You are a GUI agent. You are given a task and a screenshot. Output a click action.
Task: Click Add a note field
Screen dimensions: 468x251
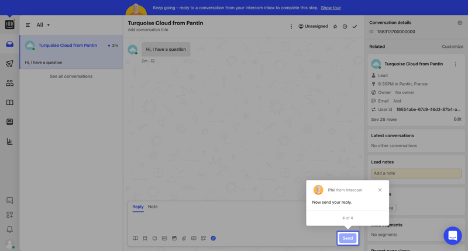pos(416,173)
